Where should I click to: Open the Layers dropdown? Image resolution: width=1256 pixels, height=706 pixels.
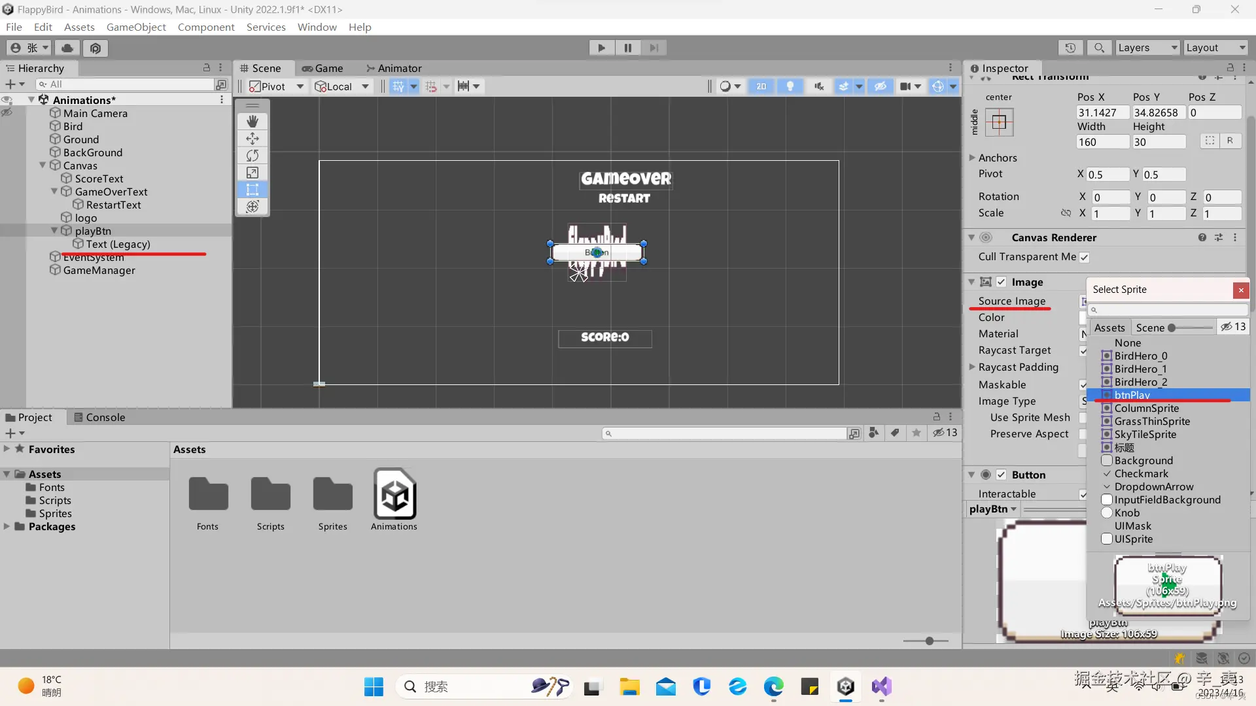tap(1147, 48)
